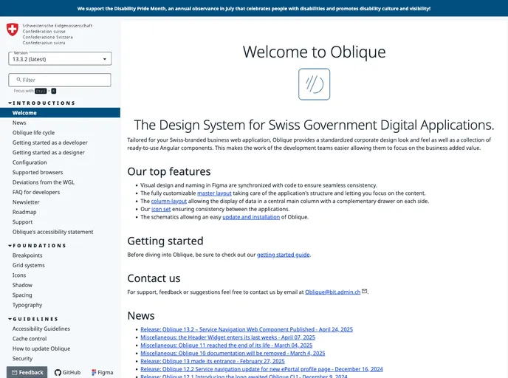Viewport: 508px width, 378px height.
Task: Open Deviations from the WGL
Action: tap(44, 182)
